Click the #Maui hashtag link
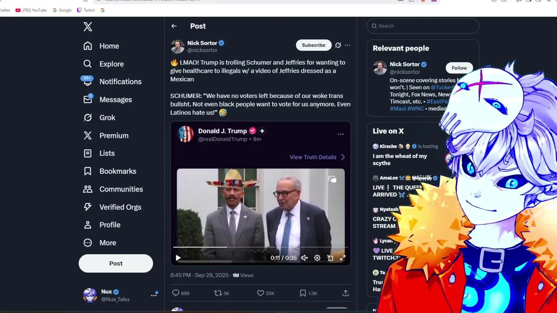557x313 pixels. click(x=398, y=109)
